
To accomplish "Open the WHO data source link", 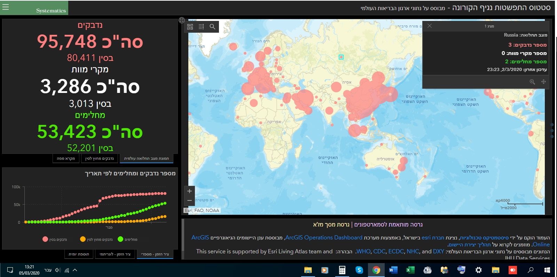I will tap(363, 251).
